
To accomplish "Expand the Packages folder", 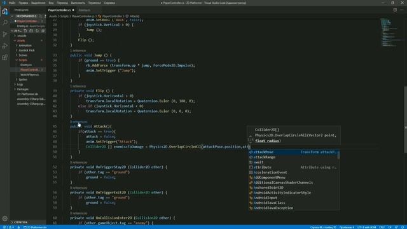I will click(x=28, y=89).
